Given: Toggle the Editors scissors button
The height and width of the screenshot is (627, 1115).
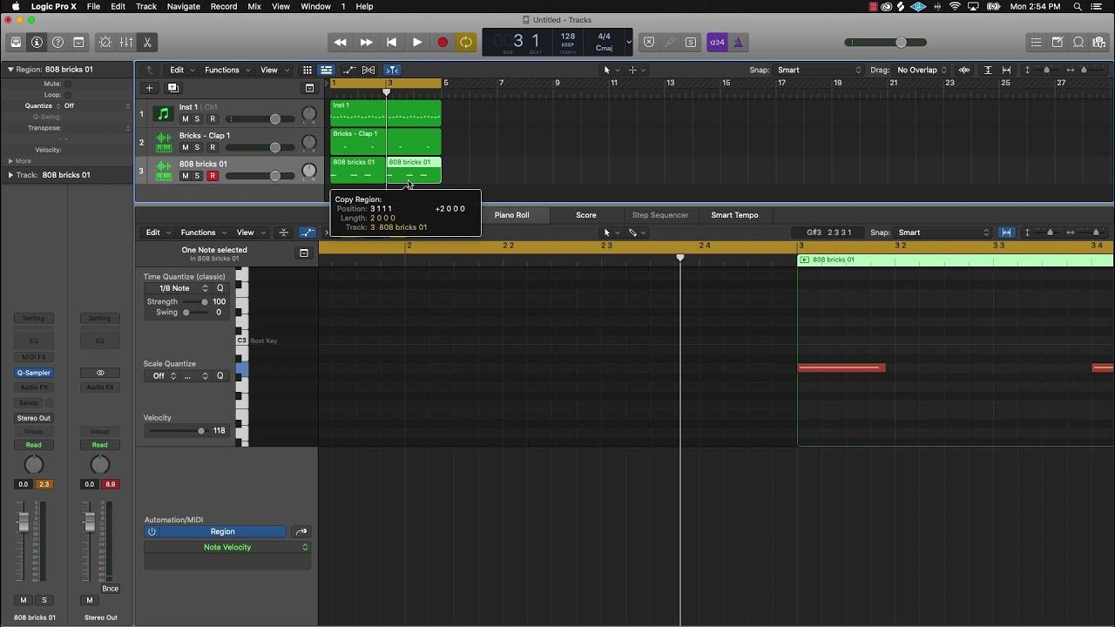Looking at the screenshot, I should coord(147,42).
